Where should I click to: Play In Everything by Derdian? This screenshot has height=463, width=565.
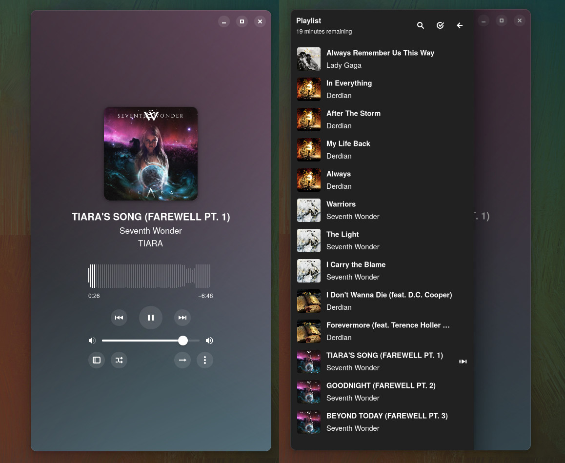pos(382,89)
